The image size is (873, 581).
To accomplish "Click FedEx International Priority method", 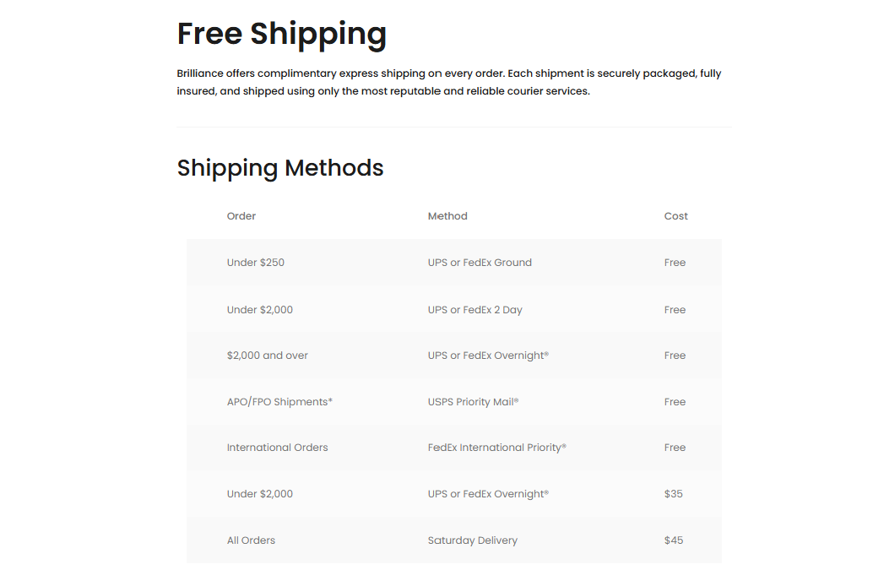I will point(497,448).
